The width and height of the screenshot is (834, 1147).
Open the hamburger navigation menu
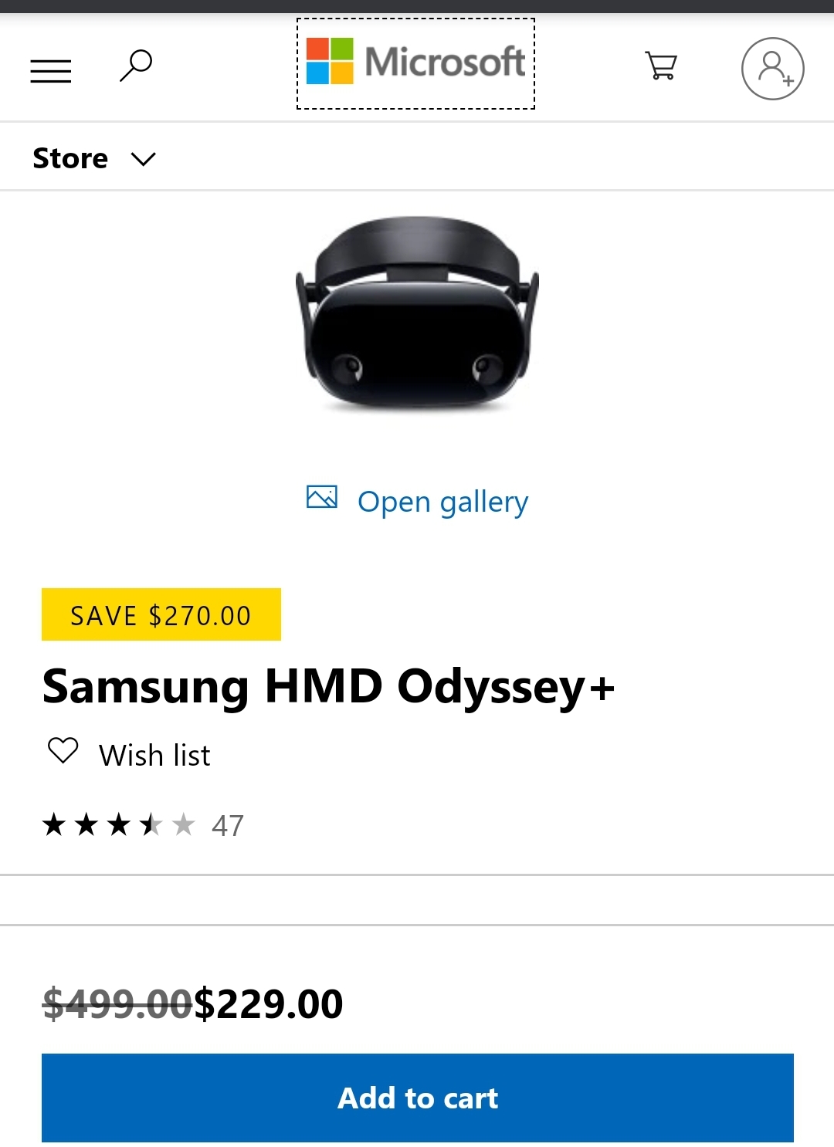(51, 70)
